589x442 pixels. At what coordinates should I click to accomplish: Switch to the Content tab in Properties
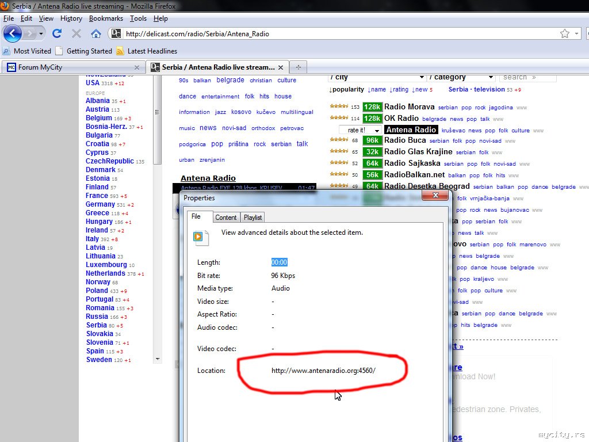click(x=225, y=218)
